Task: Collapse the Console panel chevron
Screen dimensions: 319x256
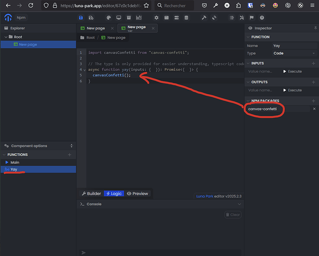Action: 238,204
